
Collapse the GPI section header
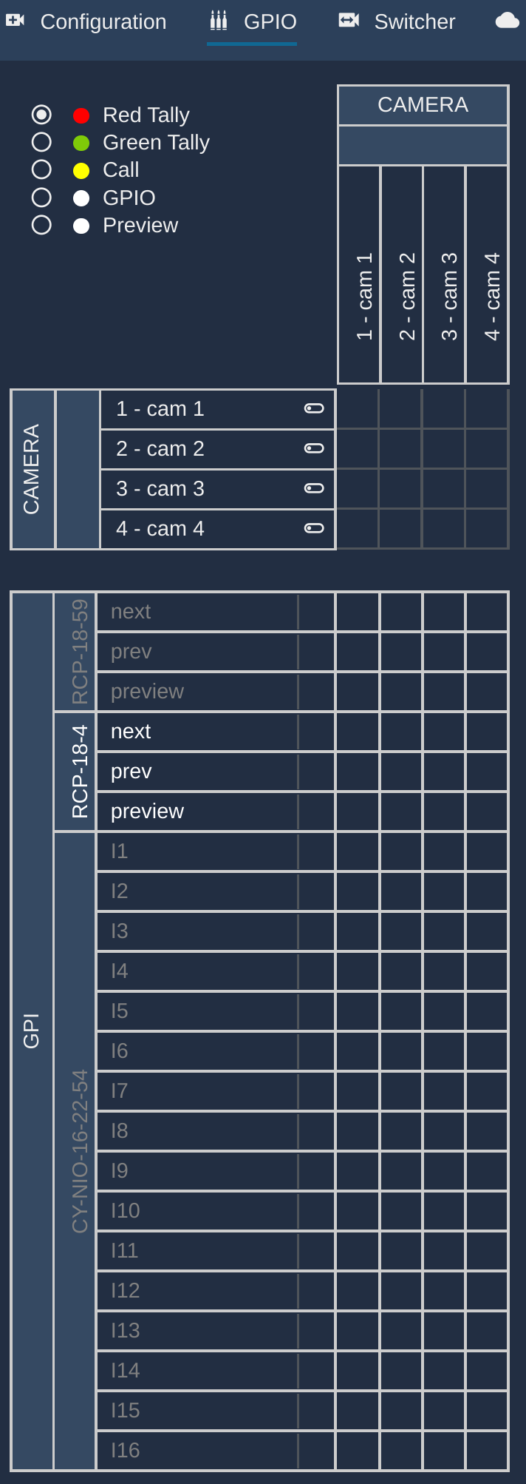pyautogui.click(x=32, y=1030)
